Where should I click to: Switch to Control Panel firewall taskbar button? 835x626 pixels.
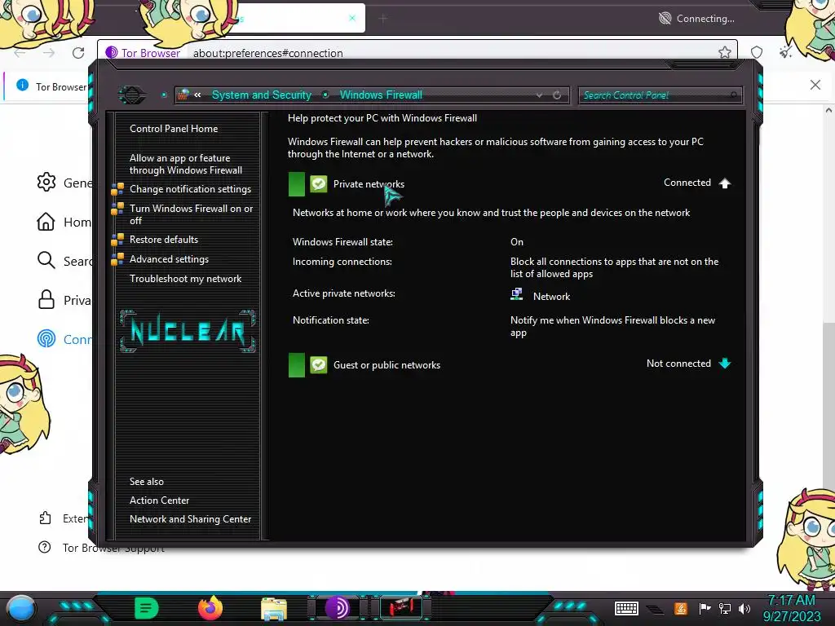tap(401, 608)
